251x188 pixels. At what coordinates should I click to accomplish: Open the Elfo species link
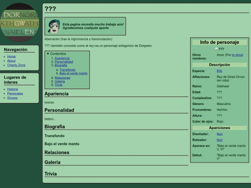(x=219, y=71)
